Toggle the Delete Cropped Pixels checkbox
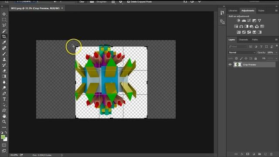 (129, 2)
